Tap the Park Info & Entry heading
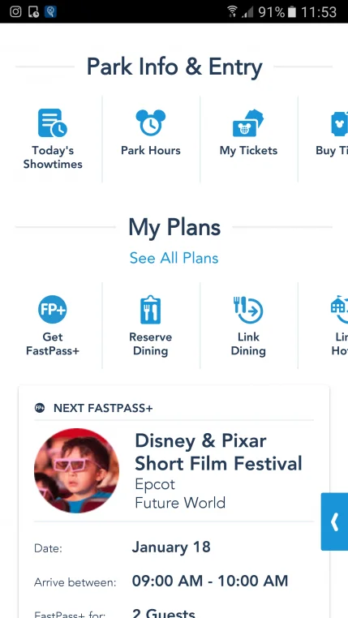Image resolution: width=348 pixels, height=618 pixels. (174, 67)
